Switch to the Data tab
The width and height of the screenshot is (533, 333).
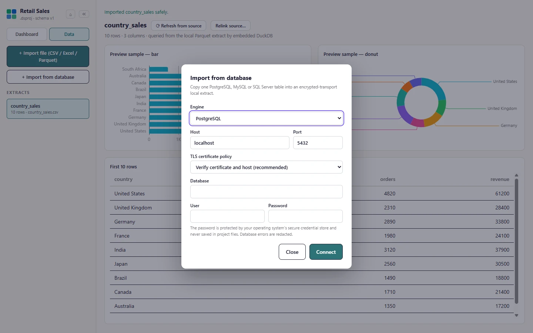pos(69,34)
